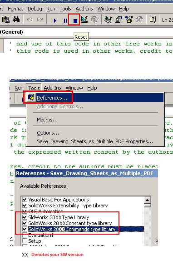This screenshot has height=261, width=173.
Task: Open the Run menu in top menu bar
Action: (51, 9)
